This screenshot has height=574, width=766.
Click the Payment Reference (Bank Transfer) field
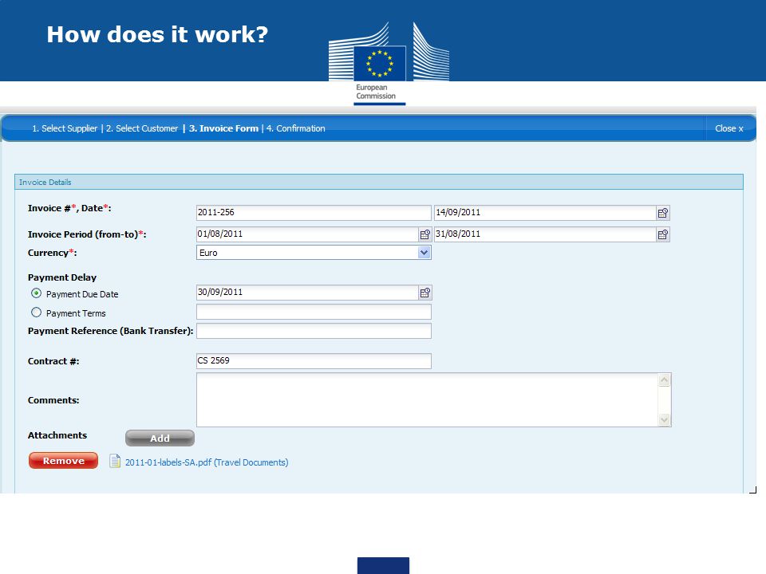(x=314, y=331)
